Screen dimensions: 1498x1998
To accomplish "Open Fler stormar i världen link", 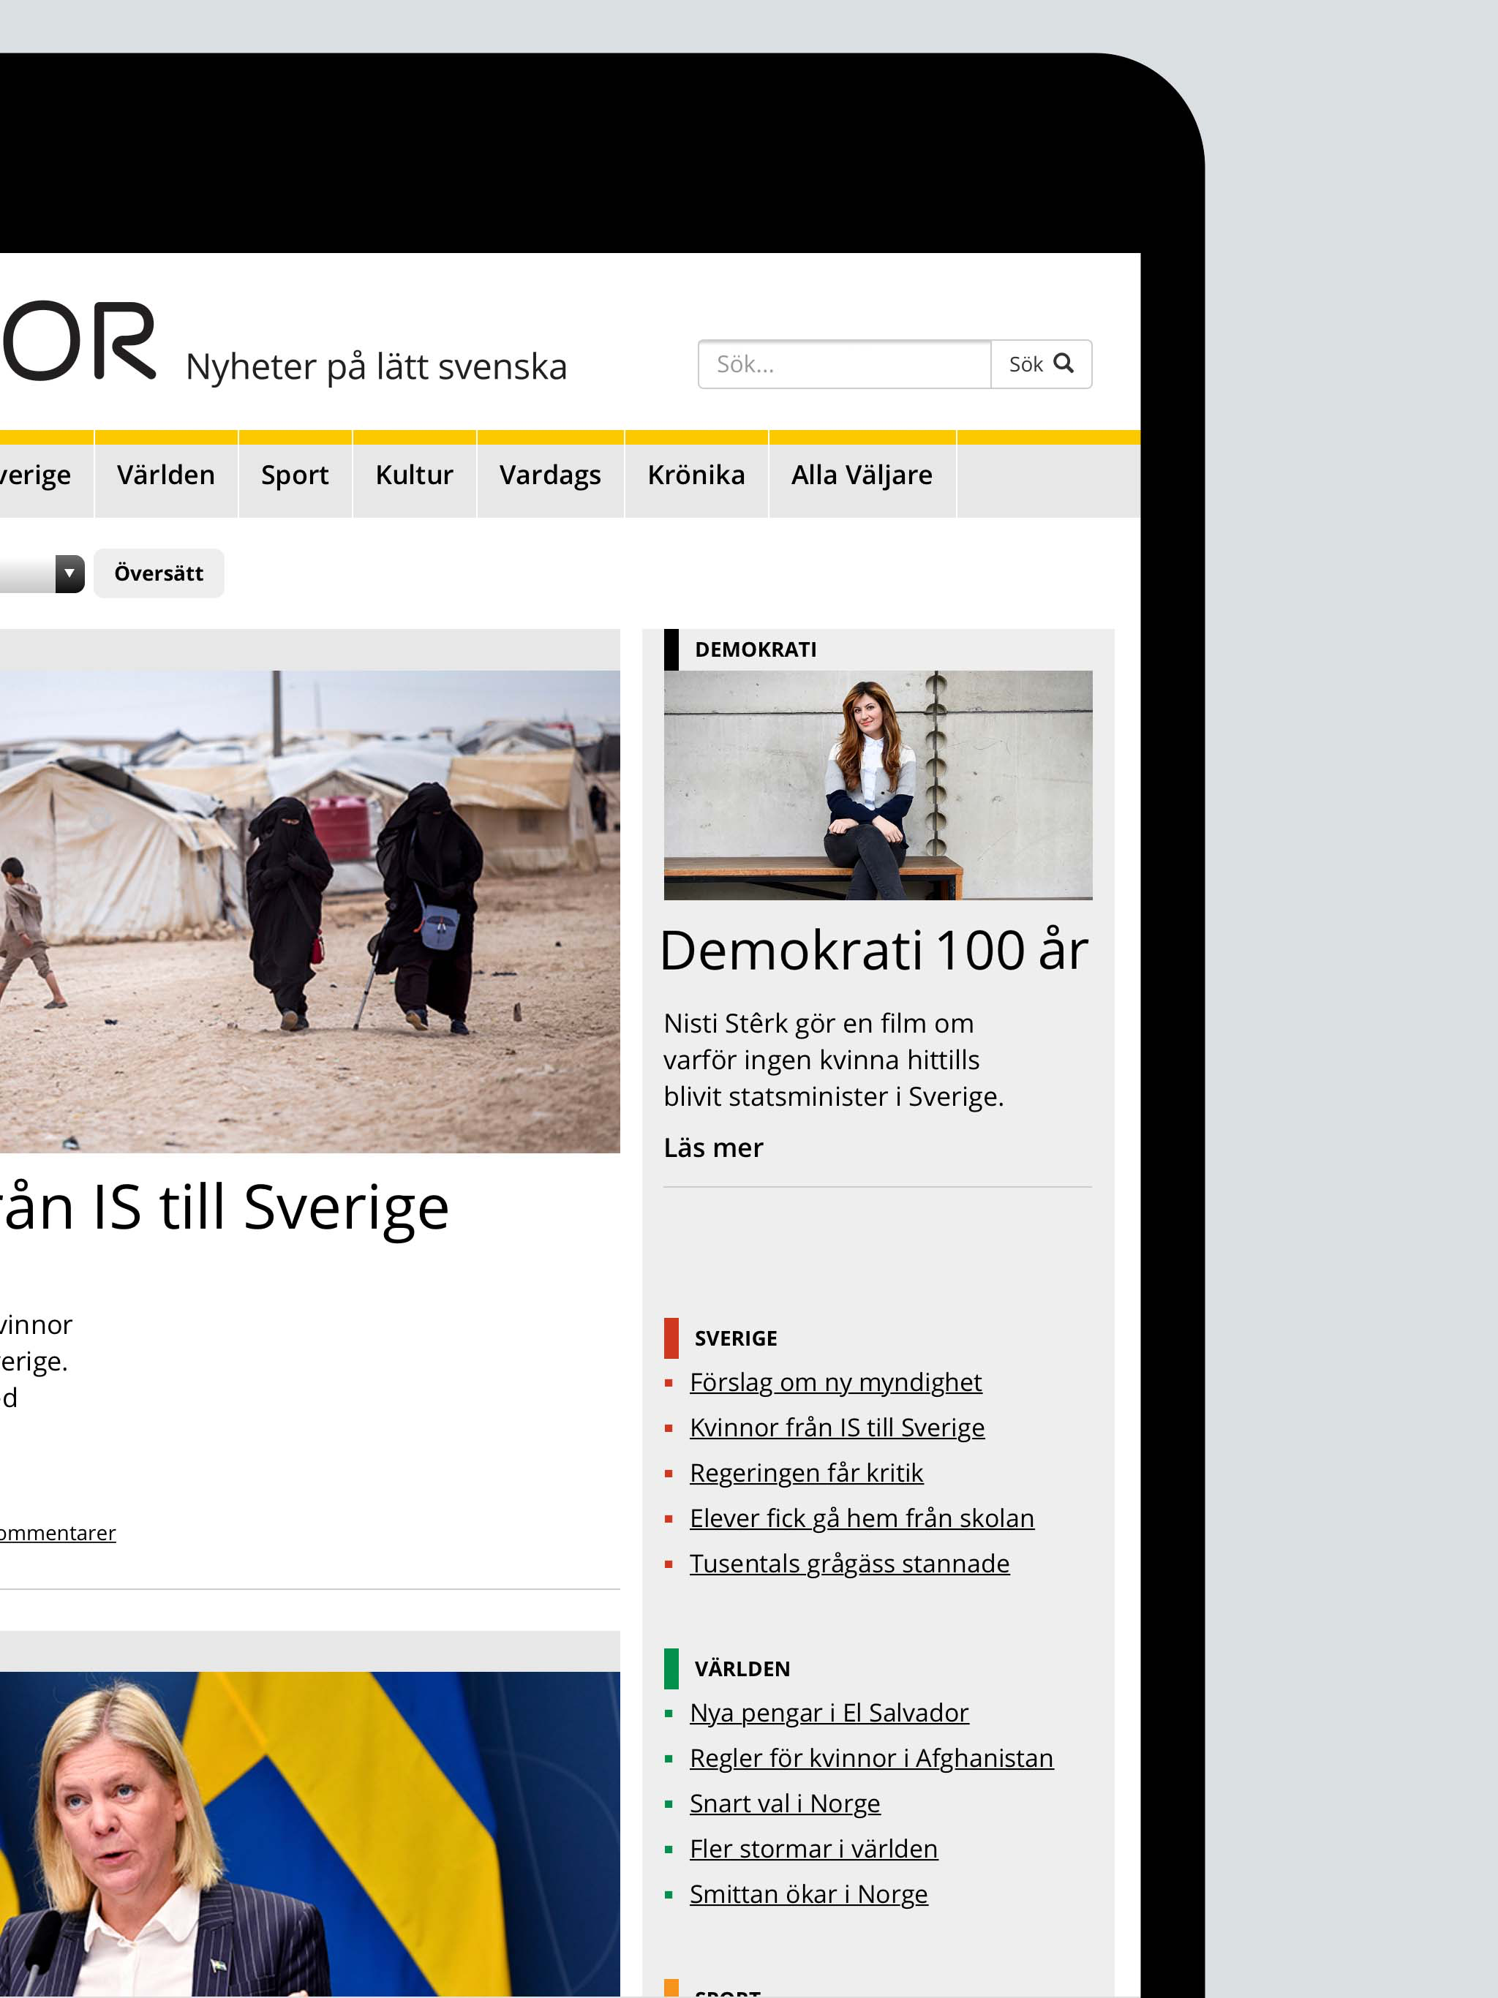I will tap(814, 1848).
